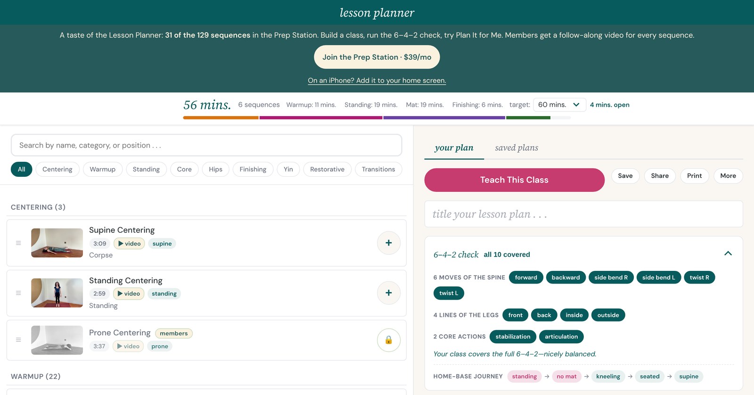Add Standing Centering sequence with plus icon
The image size is (754, 395).
[x=389, y=293]
